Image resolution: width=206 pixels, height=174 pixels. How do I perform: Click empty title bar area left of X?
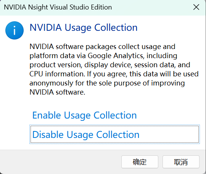click(x=151, y=7)
